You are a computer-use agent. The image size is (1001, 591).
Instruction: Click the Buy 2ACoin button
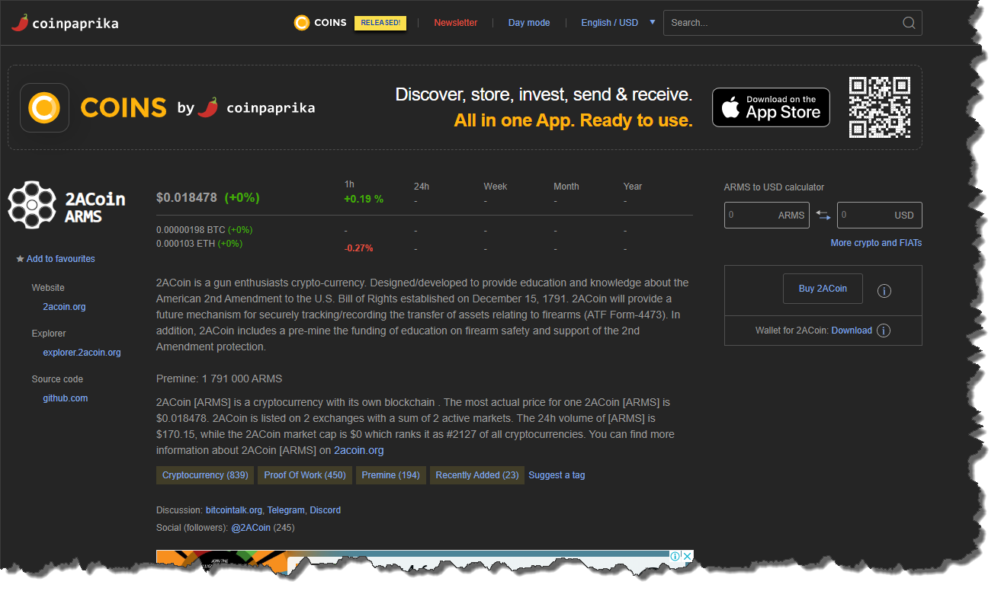(823, 289)
